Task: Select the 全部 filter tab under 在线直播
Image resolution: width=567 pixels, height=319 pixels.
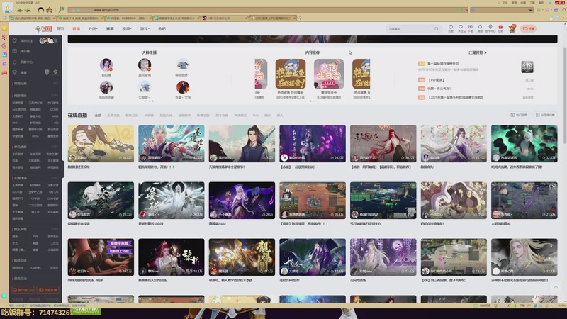Action: (x=98, y=116)
